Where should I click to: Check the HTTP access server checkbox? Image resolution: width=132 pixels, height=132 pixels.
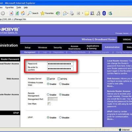point(48,79)
